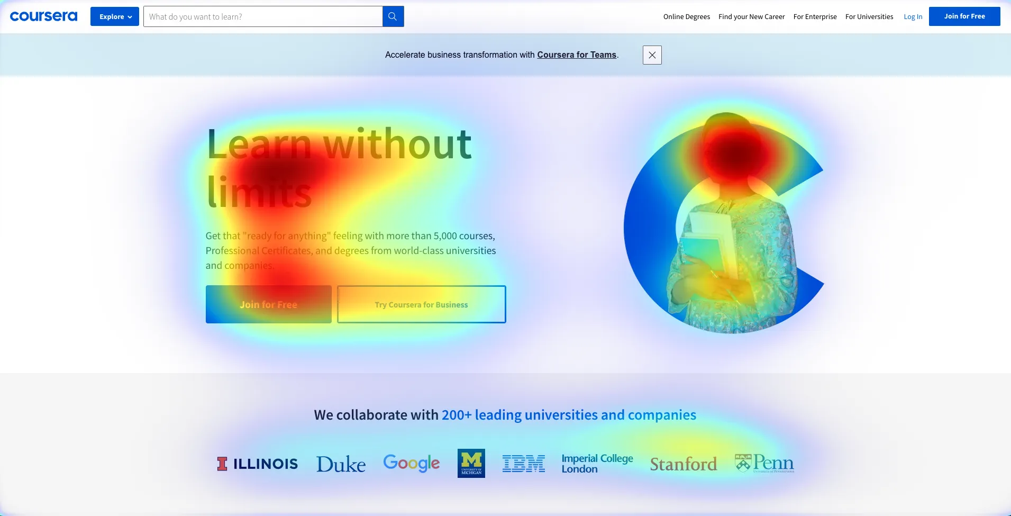The width and height of the screenshot is (1011, 516).
Task: Focus the 'What do you want to learn?' field
Action: click(x=263, y=16)
